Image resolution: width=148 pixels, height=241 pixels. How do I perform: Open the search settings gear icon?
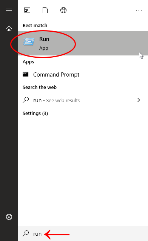[9, 217]
